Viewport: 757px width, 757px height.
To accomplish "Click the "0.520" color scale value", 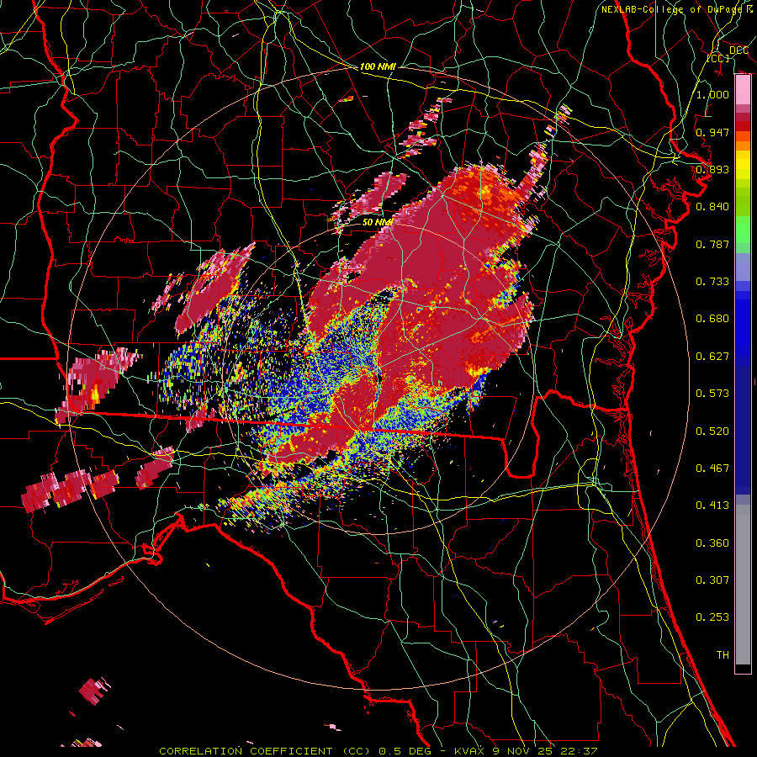I will (712, 431).
